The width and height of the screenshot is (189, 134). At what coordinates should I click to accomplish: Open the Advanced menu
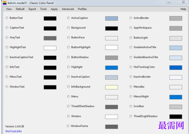click(68, 9)
